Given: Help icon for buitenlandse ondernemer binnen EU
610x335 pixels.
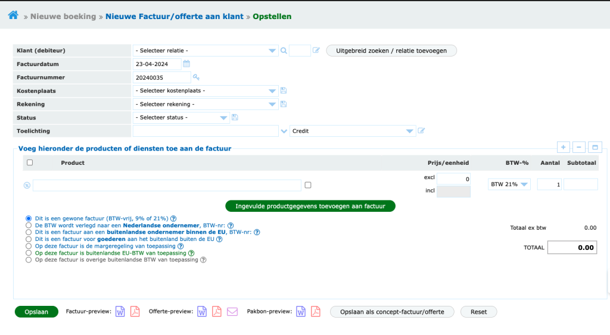Looking at the screenshot, I should point(257,232).
